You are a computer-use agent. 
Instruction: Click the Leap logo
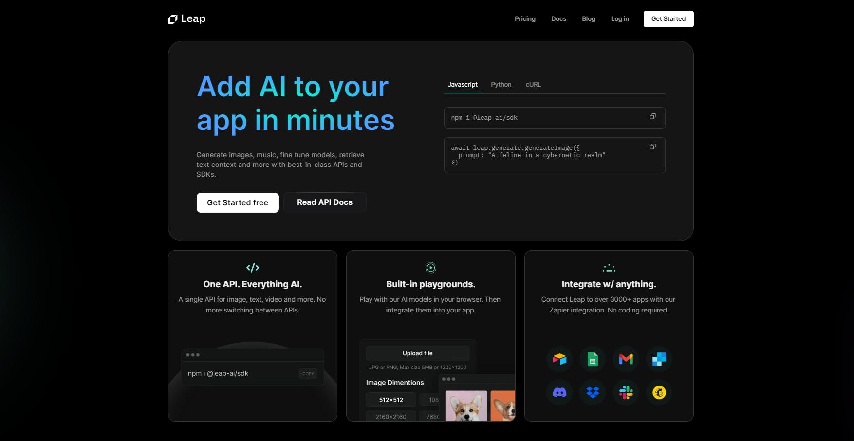tap(187, 19)
